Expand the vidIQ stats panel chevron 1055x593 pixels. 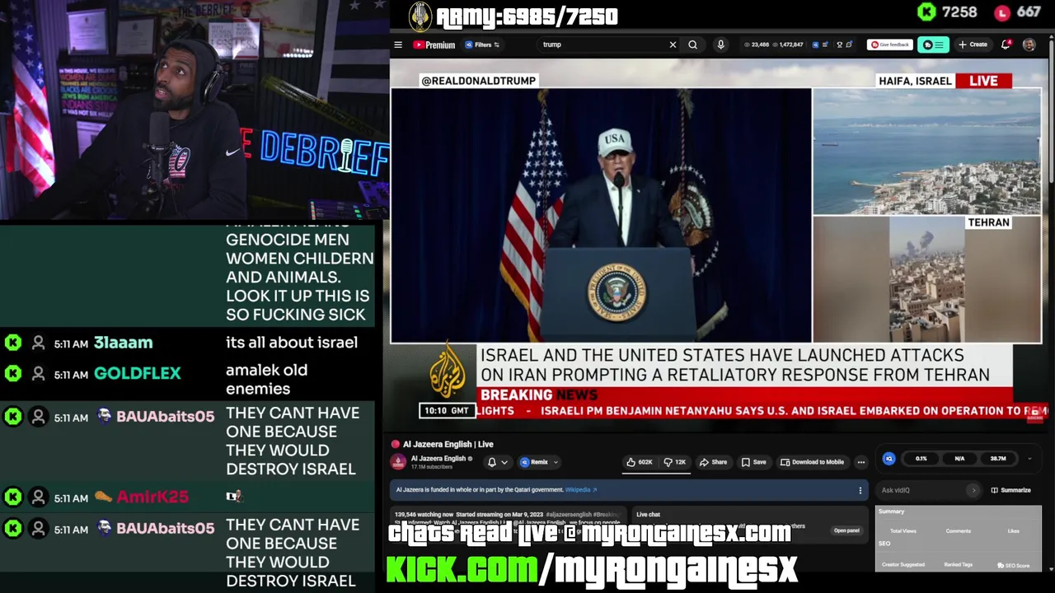pyautogui.click(x=1029, y=459)
